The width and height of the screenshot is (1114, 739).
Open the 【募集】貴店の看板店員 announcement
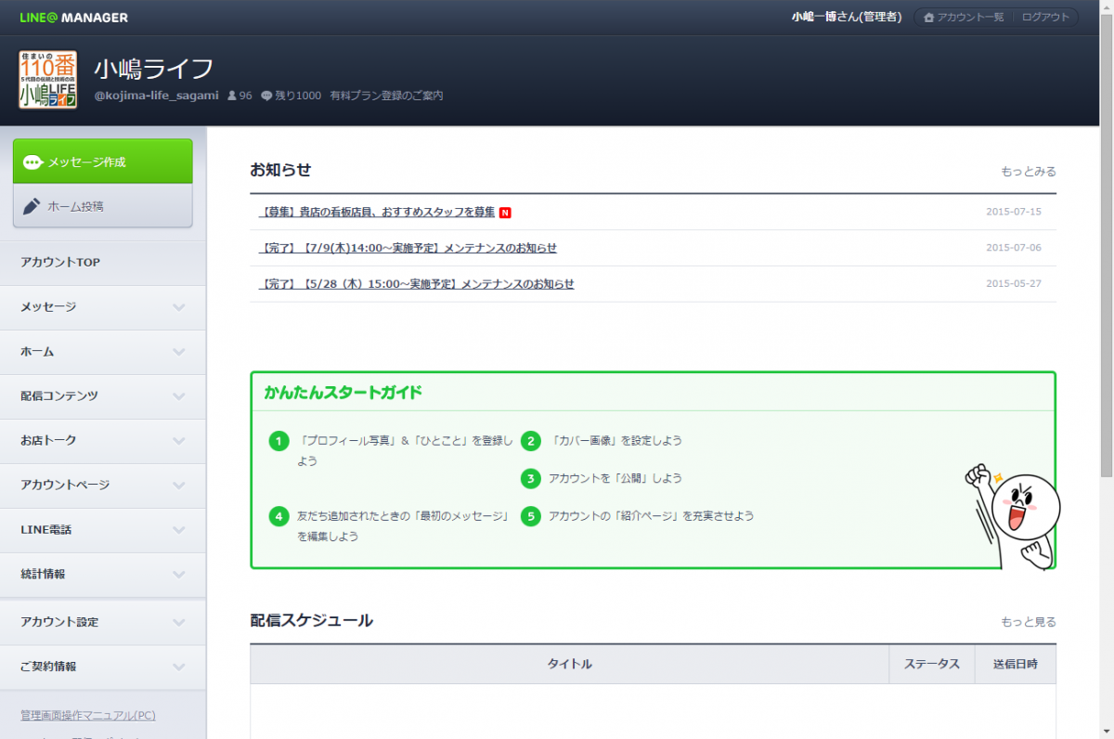click(377, 213)
